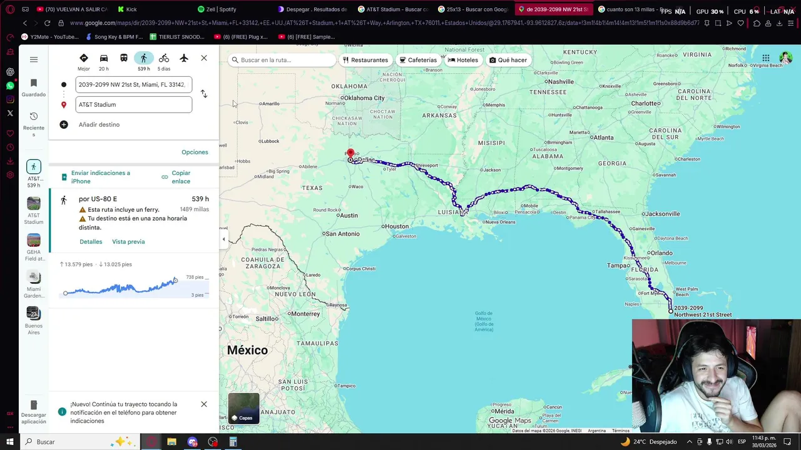
Task: Open Google apps grid
Action: tap(766, 58)
